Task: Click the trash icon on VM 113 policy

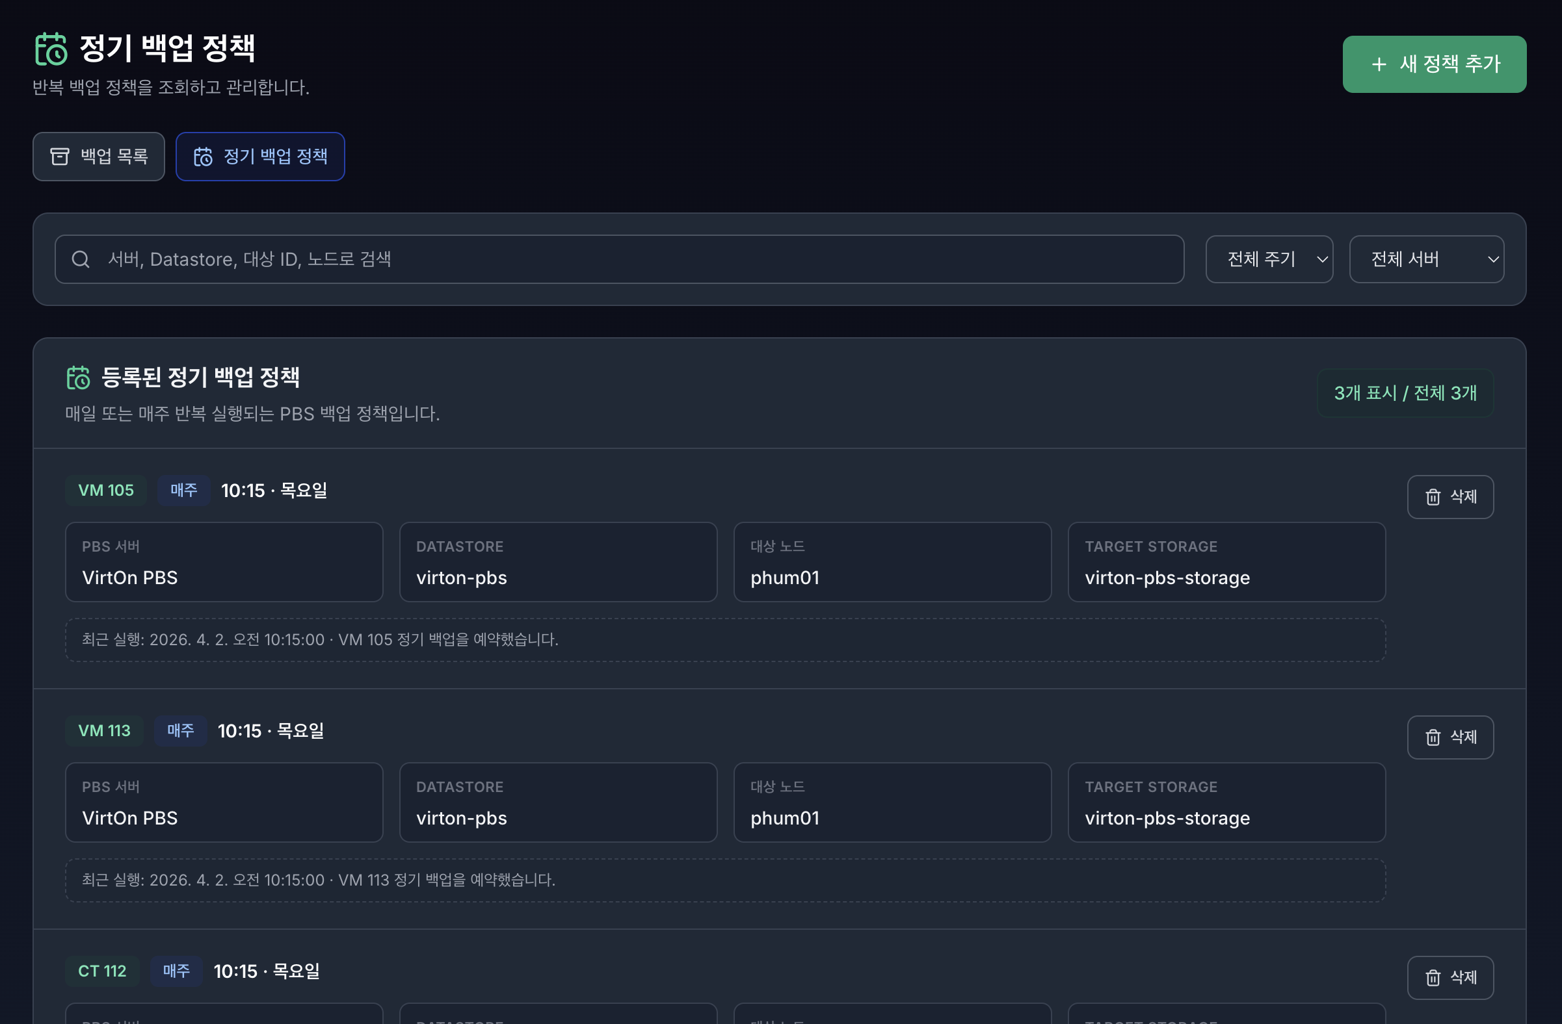Action: tap(1433, 737)
